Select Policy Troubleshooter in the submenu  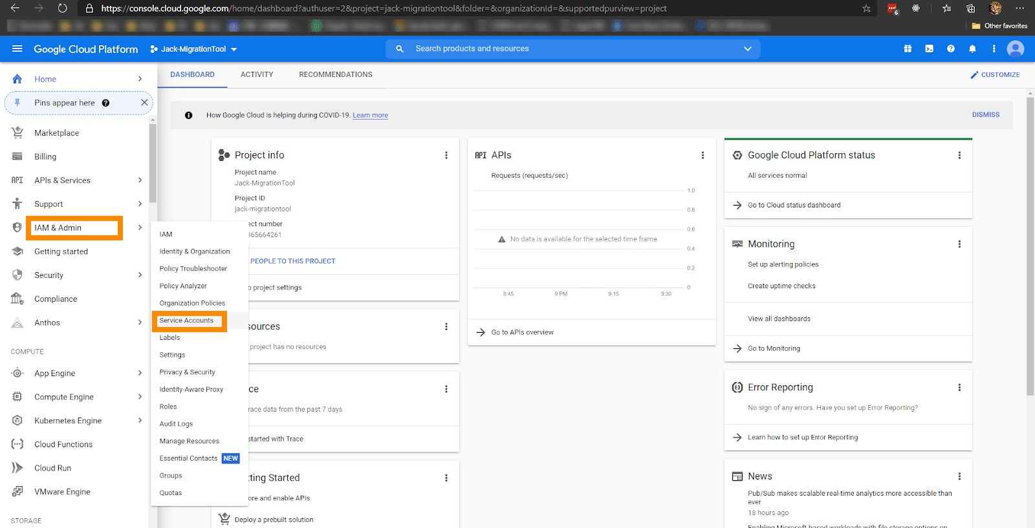(x=193, y=269)
